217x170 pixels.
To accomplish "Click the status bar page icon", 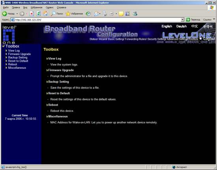I will tap(3, 167).
